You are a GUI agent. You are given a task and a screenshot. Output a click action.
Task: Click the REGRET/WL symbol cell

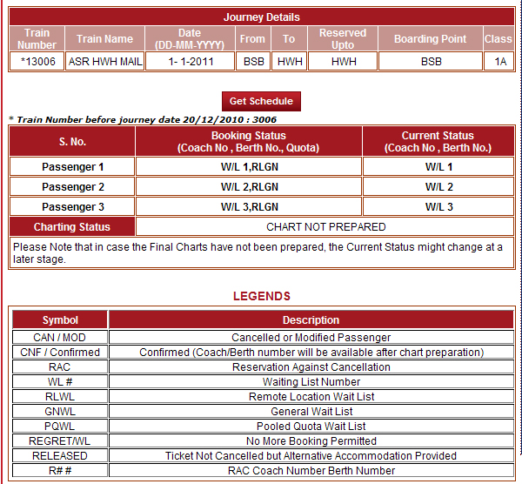(x=60, y=441)
